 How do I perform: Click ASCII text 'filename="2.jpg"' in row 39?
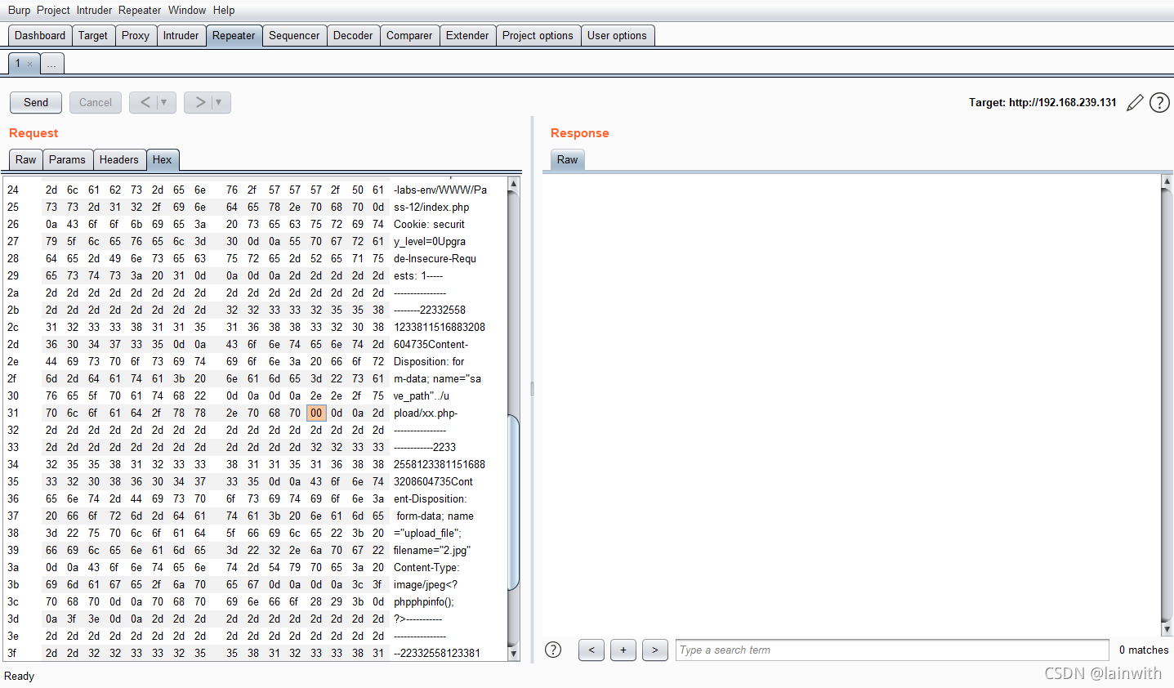tap(432, 550)
